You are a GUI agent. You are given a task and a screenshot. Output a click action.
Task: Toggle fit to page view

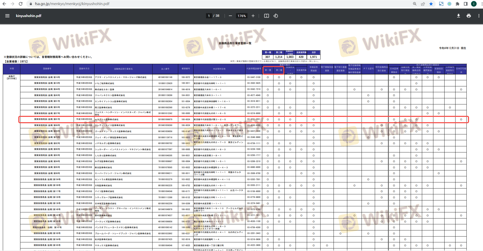tap(266, 16)
